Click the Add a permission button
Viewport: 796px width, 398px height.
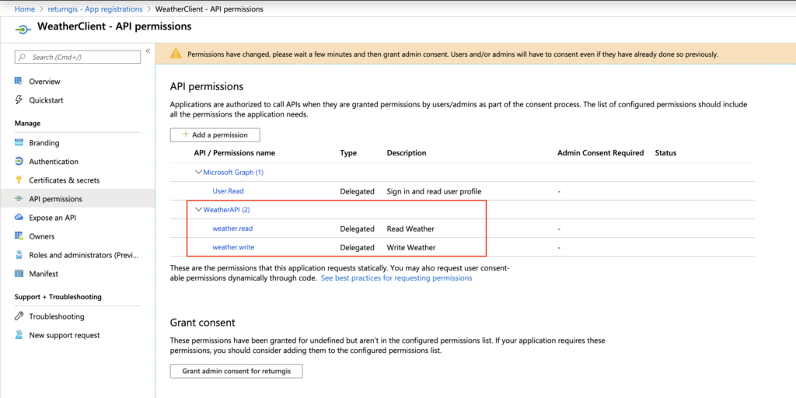215,134
